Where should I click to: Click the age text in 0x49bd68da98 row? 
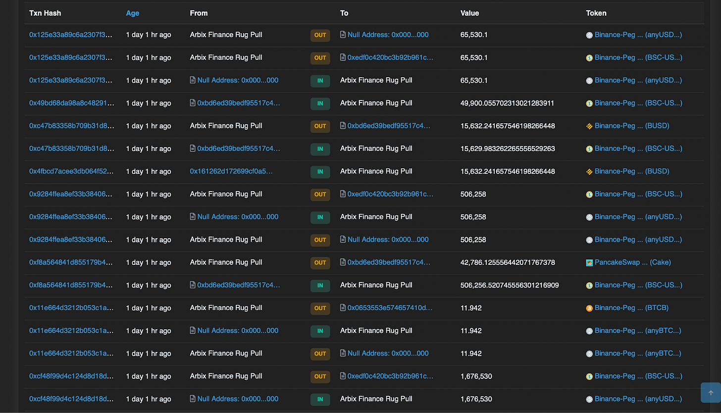[x=149, y=103]
